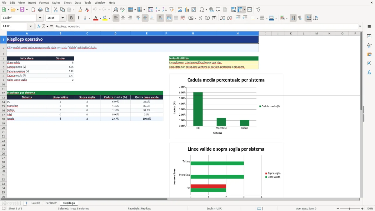The width and height of the screenshot is (375, 211).
Task: Export as PDF icon
Action: (33, 10)
